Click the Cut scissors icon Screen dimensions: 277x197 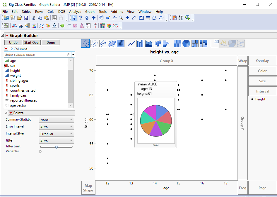(x=34, y=18)
